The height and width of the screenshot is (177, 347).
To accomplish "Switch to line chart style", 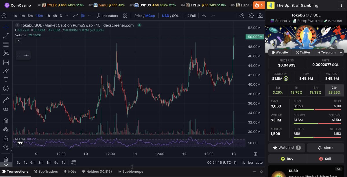I will click(x=75, y=16).
